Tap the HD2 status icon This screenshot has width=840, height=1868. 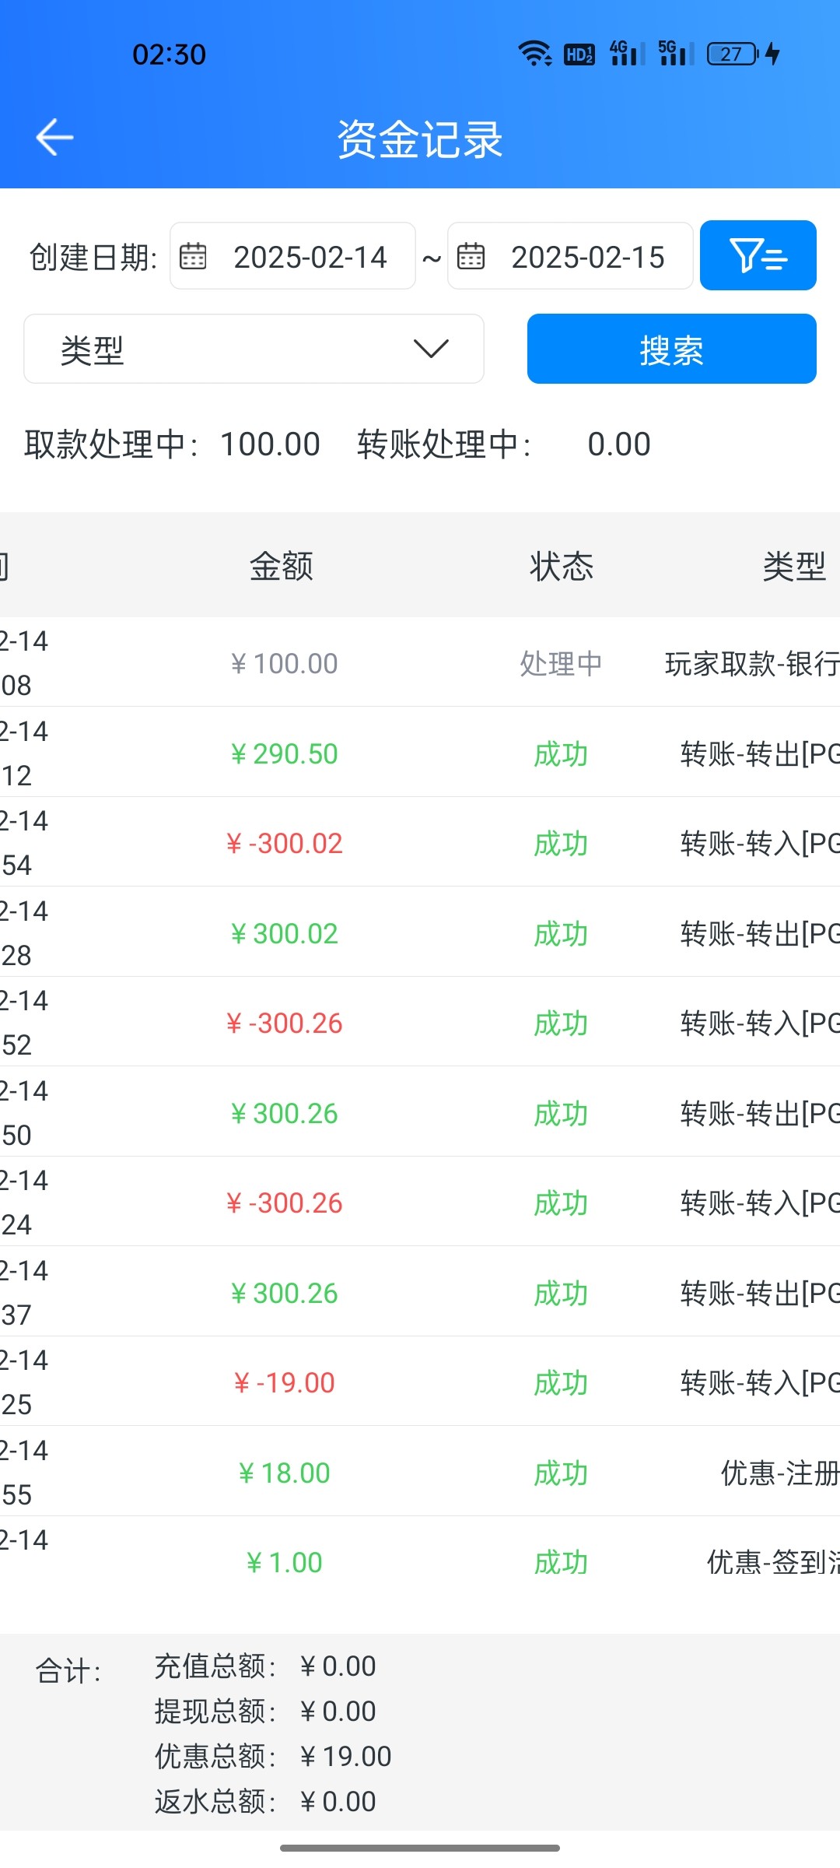coord(579,54)
